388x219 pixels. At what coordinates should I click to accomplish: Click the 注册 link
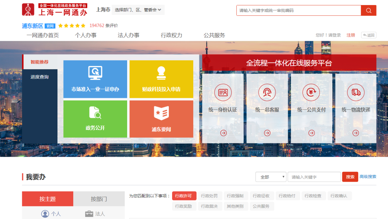tap(351, 35)
